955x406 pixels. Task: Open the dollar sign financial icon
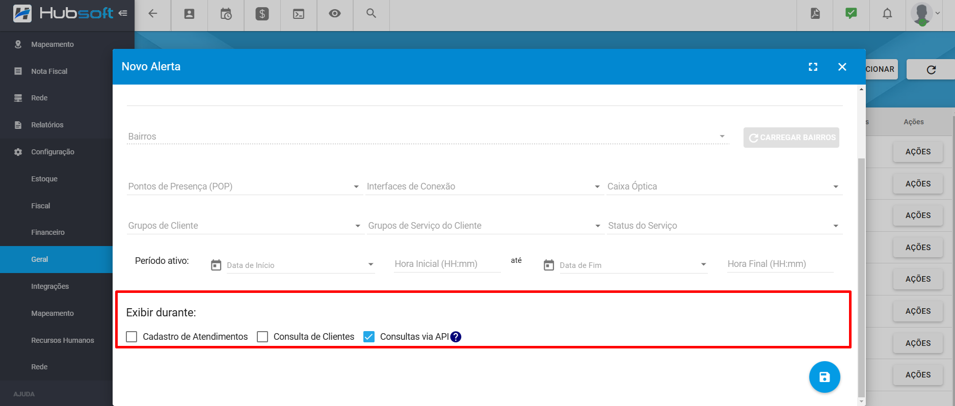pyautogui.click(x=262, y=14)
